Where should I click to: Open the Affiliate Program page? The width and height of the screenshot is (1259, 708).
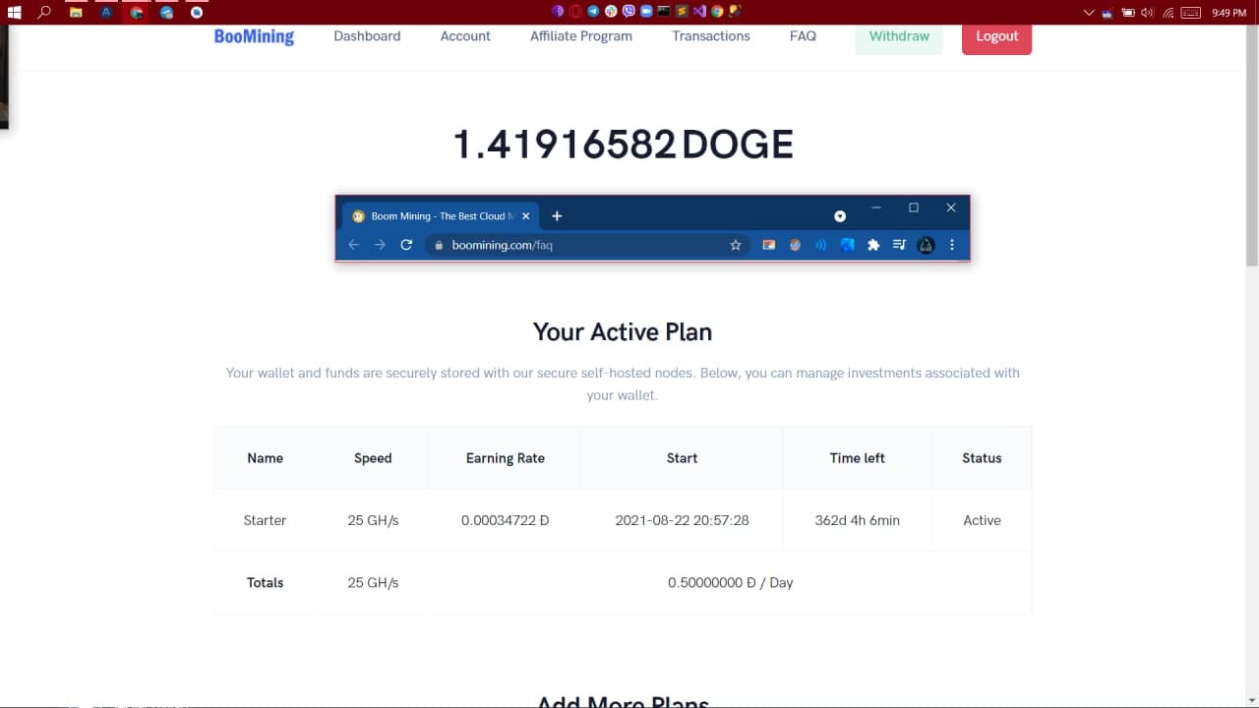[x=581, y=36]
